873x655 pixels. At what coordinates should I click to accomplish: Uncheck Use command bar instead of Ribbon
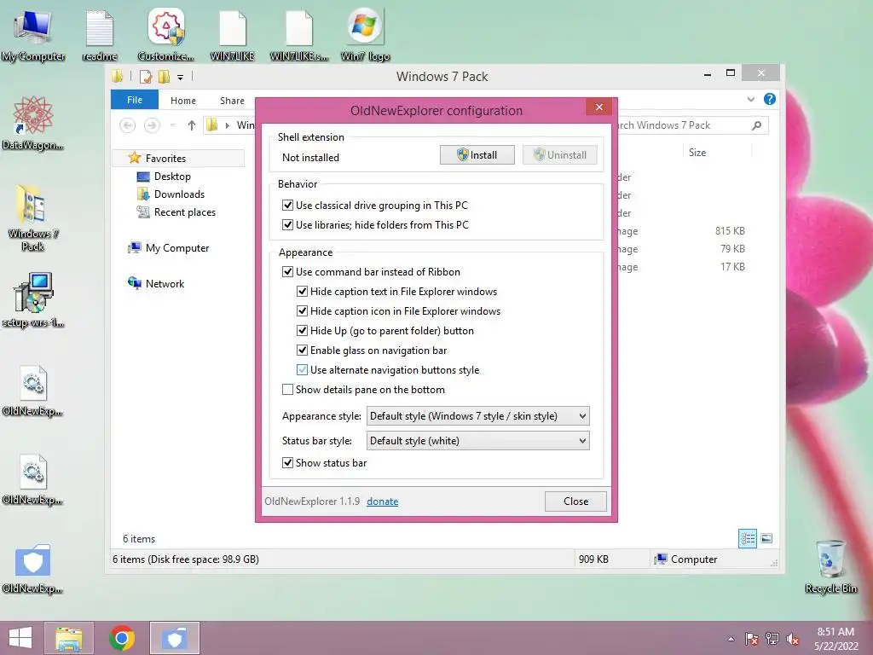pyautogui.click(x=288, y=272)
